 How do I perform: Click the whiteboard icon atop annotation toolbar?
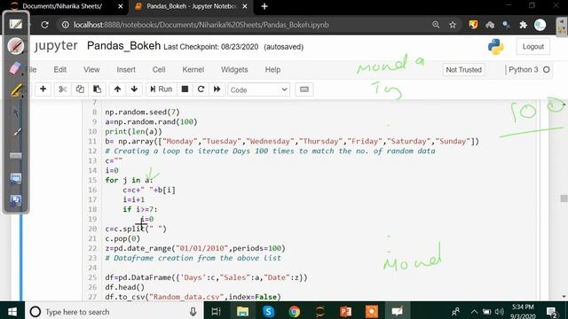16,24
